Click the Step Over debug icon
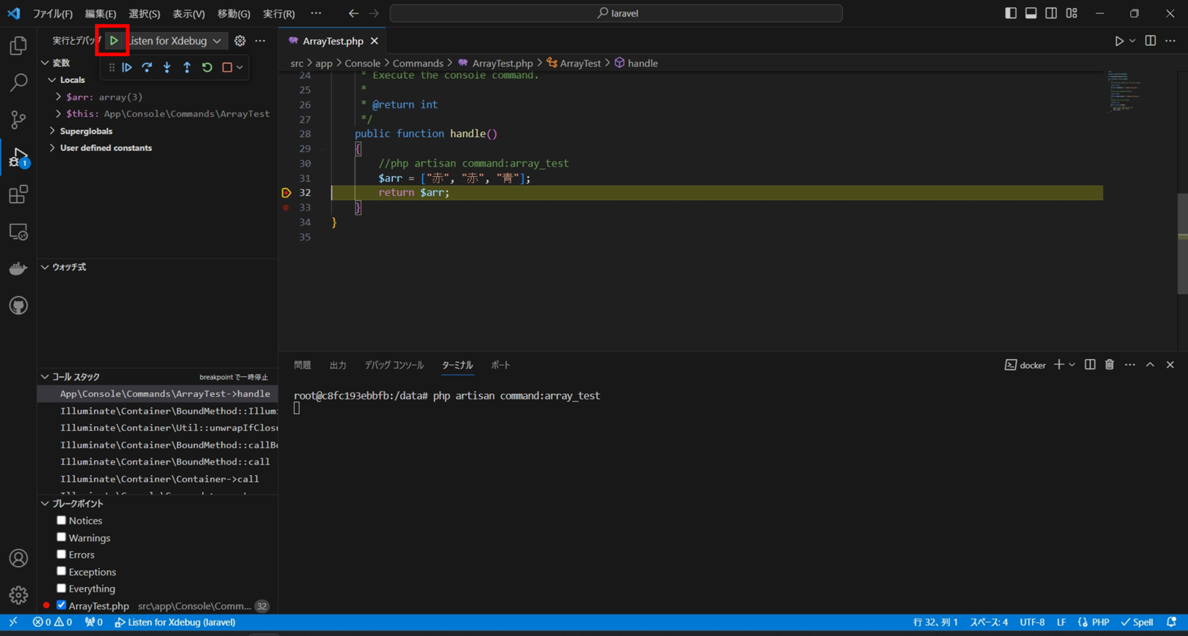The width and height of the screenshot is (1188, 636). point(147,67)
